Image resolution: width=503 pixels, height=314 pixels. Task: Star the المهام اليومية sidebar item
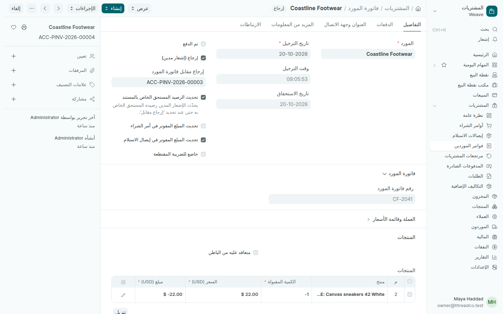click(x=444, y=65)
